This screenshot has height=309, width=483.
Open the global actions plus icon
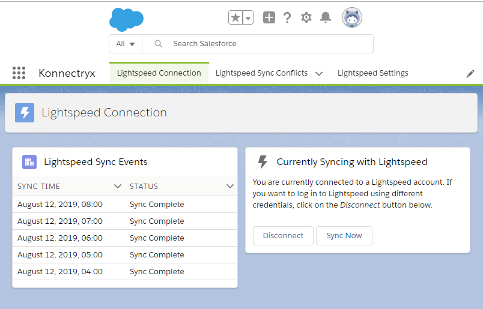click(269, 18)
